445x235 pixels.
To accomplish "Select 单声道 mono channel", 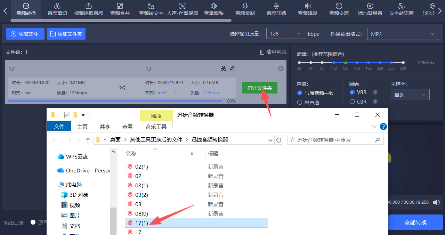I will [x=300, y=102].
